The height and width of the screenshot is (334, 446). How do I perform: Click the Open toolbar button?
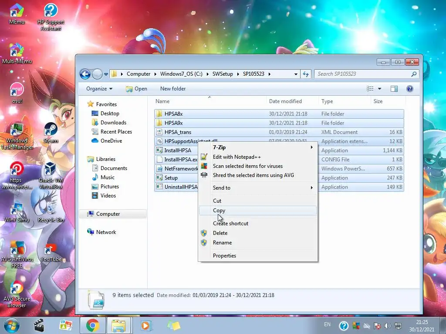[136, 89]
